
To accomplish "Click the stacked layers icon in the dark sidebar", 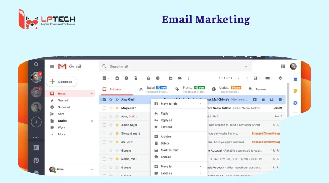I will pos(36,148).
